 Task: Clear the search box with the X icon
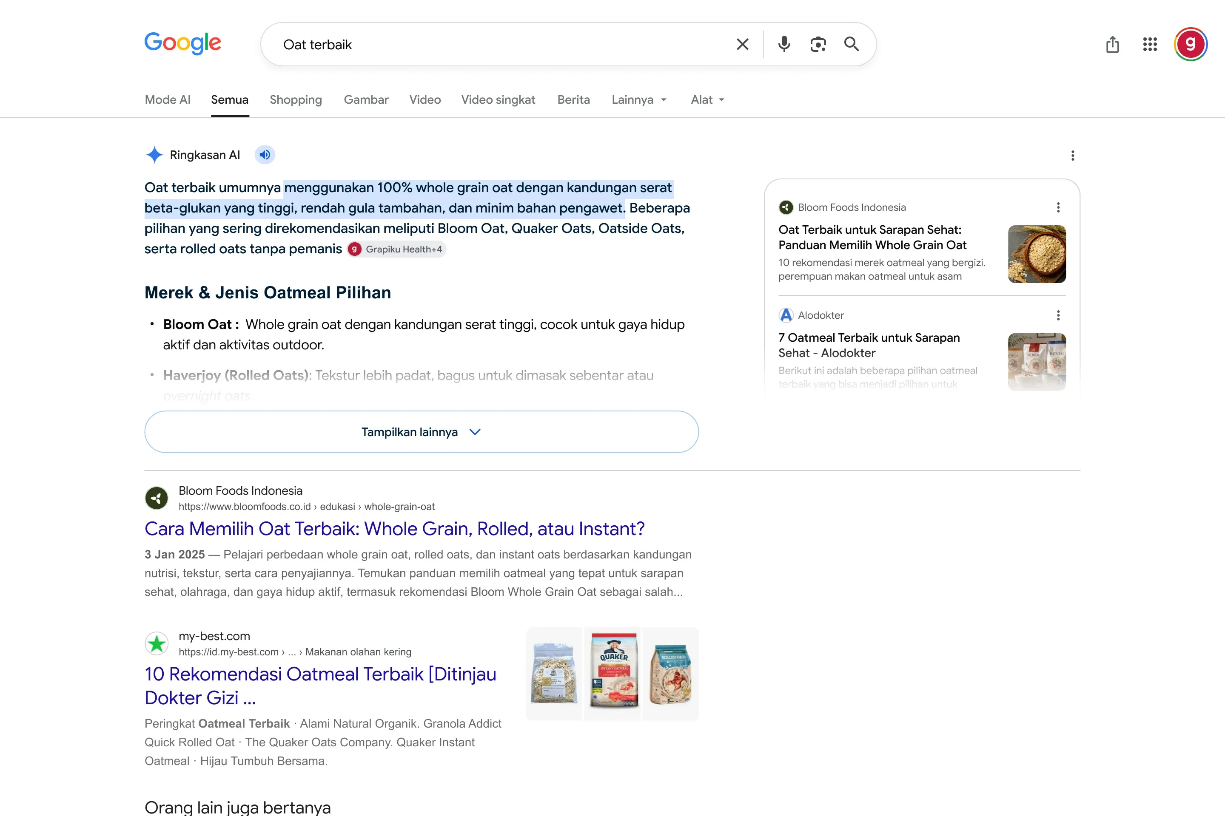[x=742, y=44]
